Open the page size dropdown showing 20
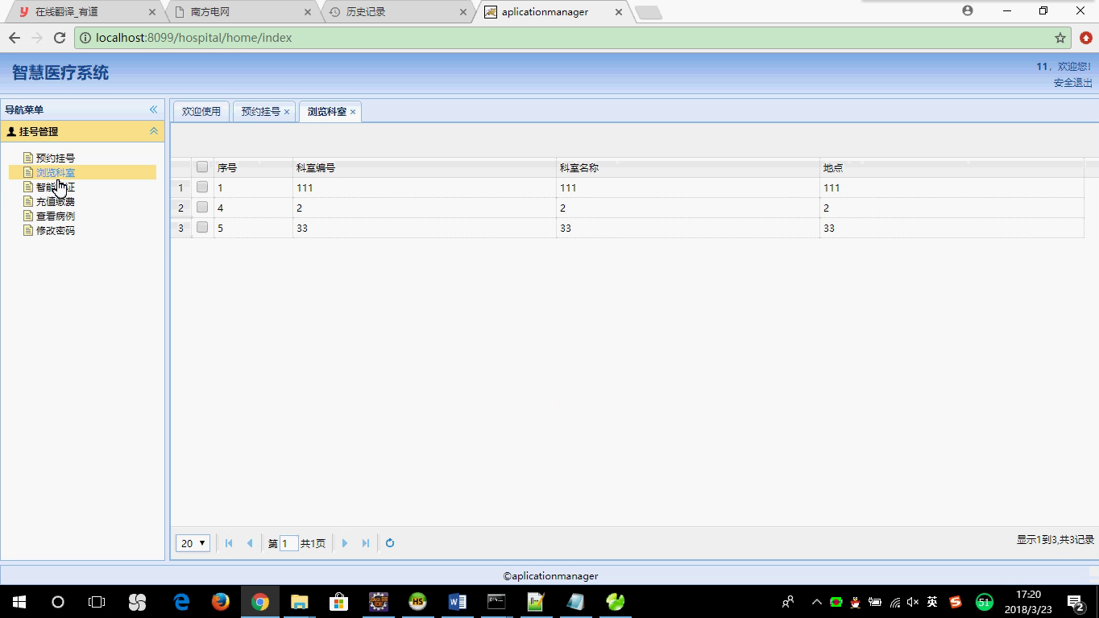The image size is (1099, 618). (193, 543)
